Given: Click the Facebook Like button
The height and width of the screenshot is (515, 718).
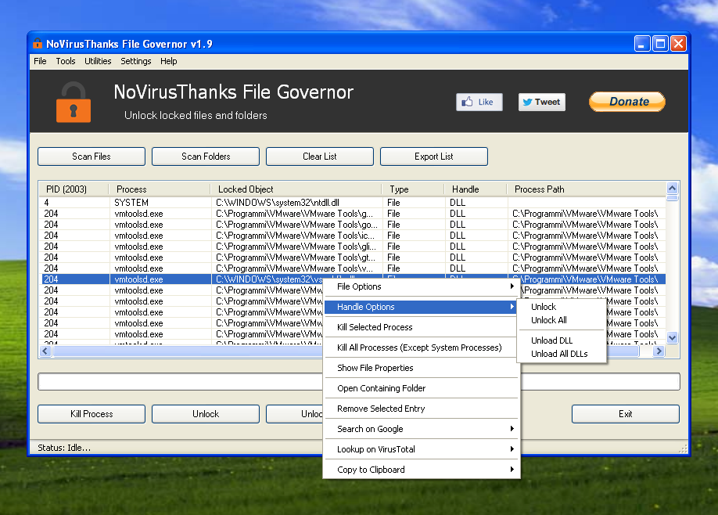Looking at the screenshot, I should (x=479, y=102).
